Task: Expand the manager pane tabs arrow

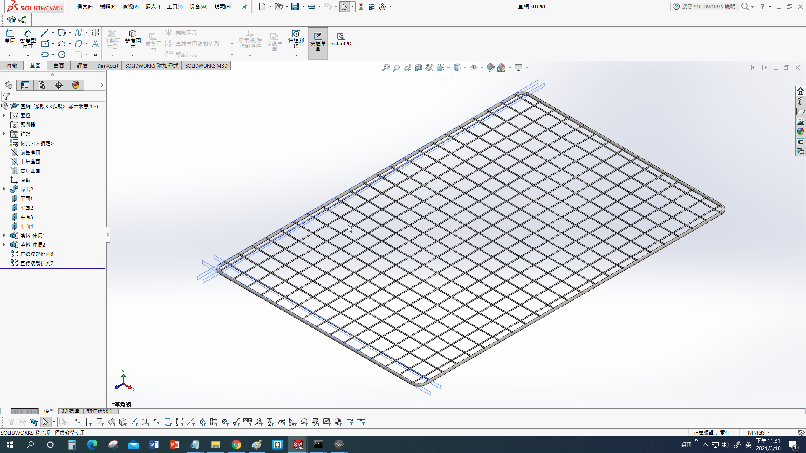Action: point(102,85)
